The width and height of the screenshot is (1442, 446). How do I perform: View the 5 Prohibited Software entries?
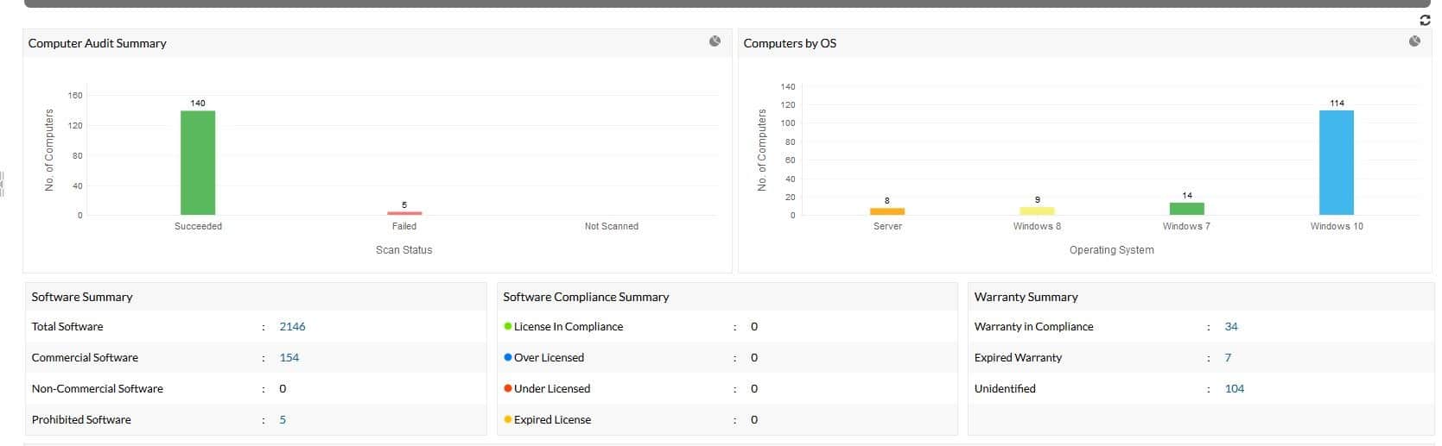tap(283, 420)
